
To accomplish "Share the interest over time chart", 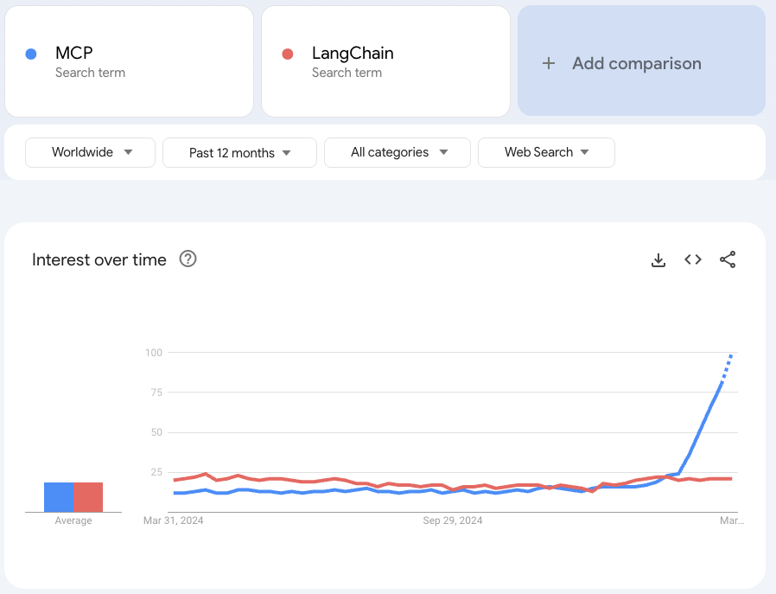I will tap(728, 259).
